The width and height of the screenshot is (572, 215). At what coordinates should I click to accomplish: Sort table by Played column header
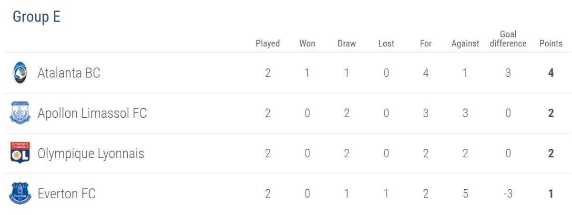(x=267, y=43)
